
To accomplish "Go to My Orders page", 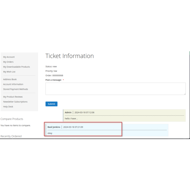I will coord(8,62).
